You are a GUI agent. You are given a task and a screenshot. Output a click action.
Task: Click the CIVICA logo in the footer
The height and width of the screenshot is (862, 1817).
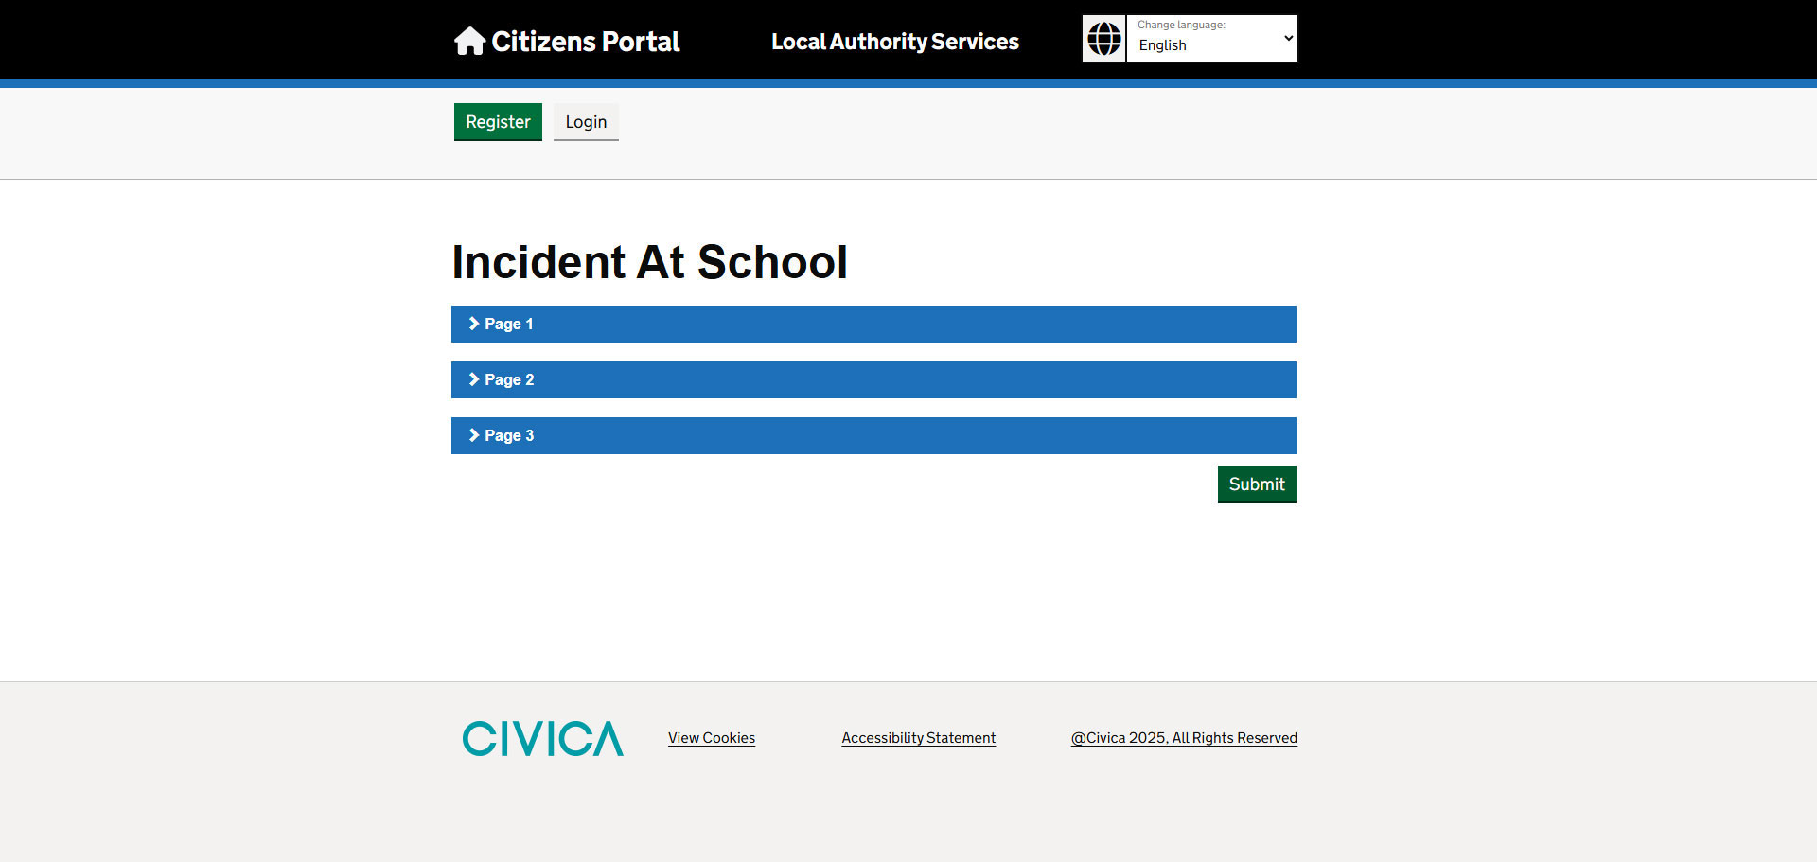coord(542,738)
